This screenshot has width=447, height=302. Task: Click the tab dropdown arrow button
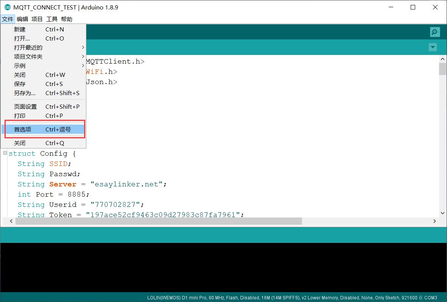(433, 47)
